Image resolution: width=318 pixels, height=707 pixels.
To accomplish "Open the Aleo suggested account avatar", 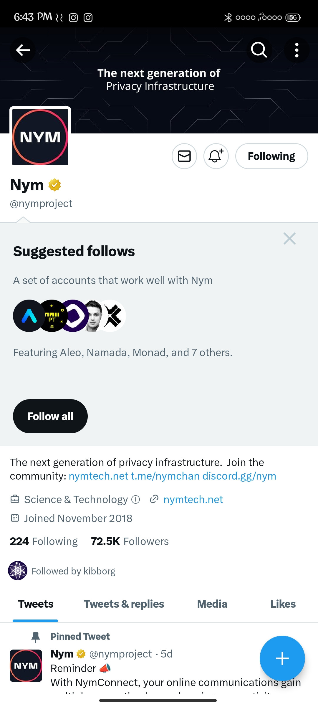I will (29, 316).
